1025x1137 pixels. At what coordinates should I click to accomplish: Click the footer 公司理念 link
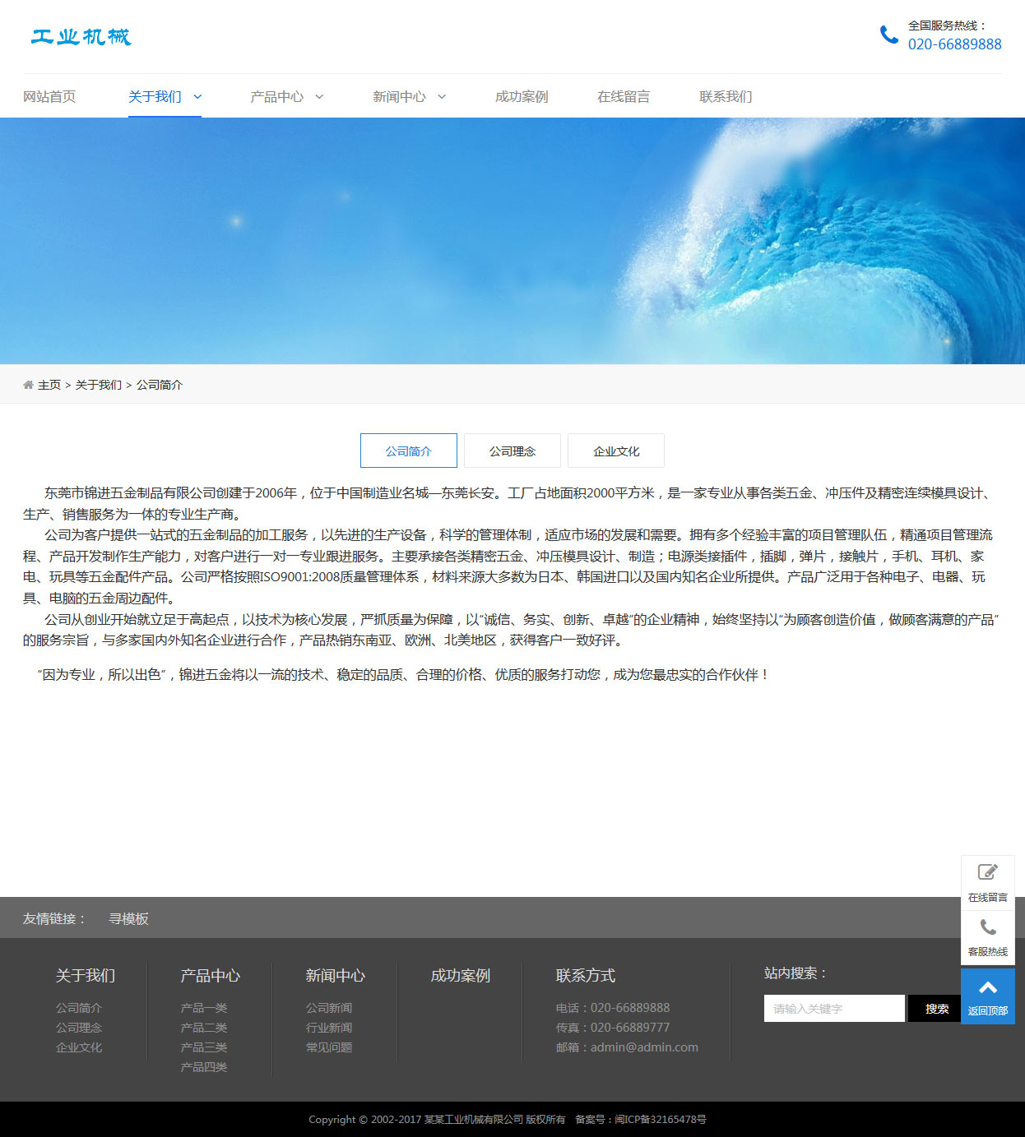tap(79, 1028)
